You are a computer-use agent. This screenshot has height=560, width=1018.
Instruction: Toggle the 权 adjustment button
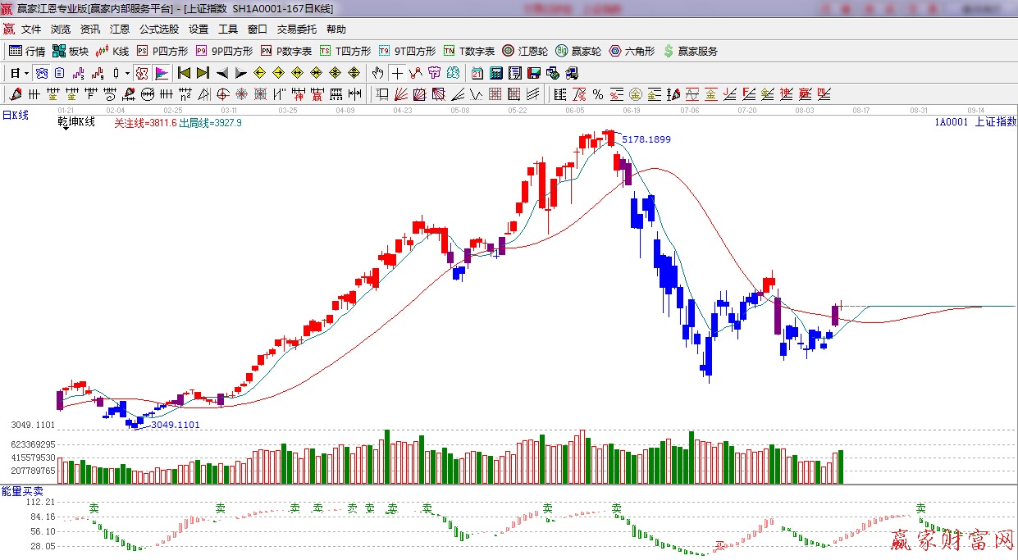[x=142, y=73]
